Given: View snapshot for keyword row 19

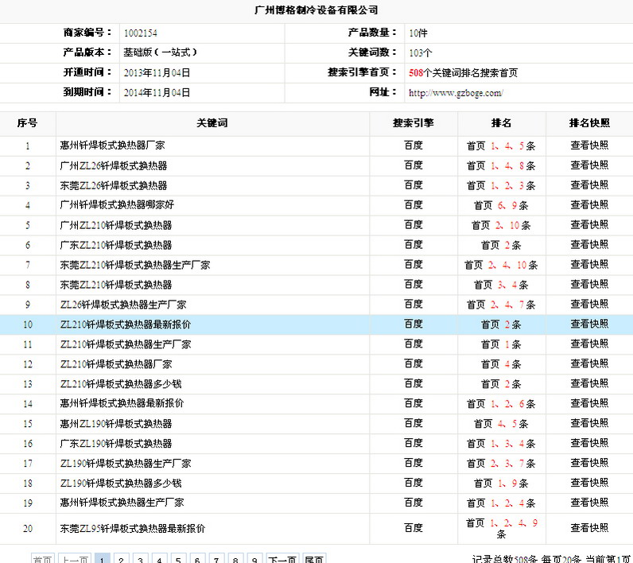Looking at the screenshot, I should coord(589,503).
